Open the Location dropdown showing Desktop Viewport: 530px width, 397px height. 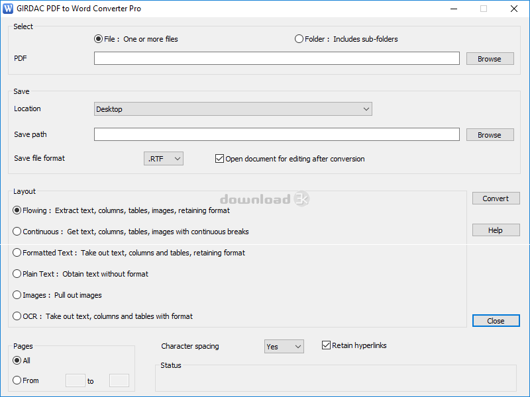pyautogui.click(x=233, y=109)
